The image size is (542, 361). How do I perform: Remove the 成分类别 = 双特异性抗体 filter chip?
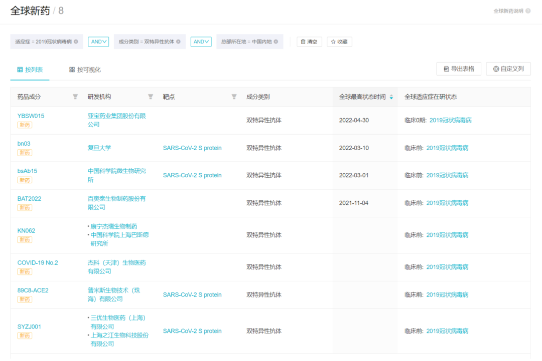tap(178, 42)
